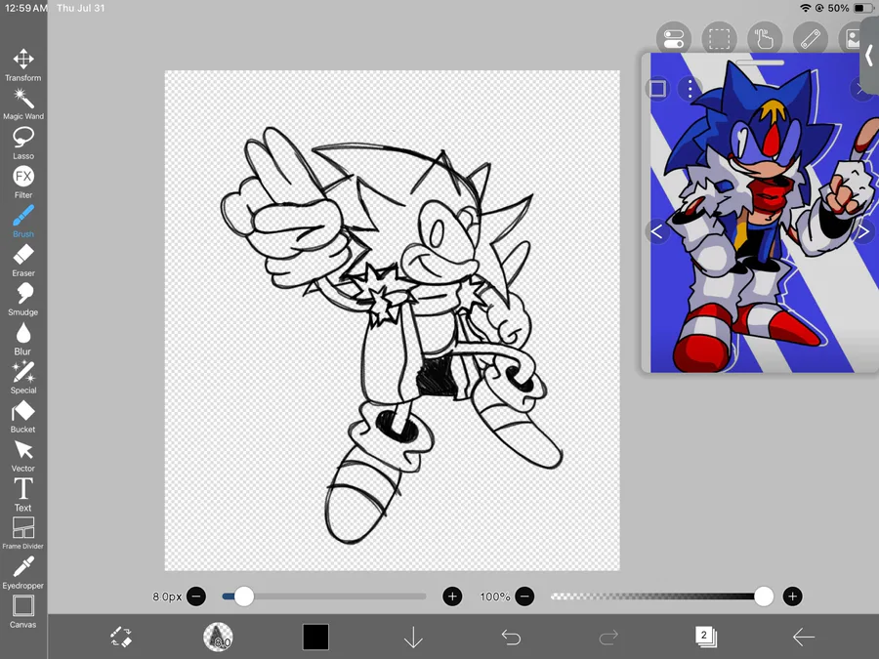Viewport: 879px width, 659px height.
Task: Tap the opacity slider knob
Action: click(x=764, y=597)
